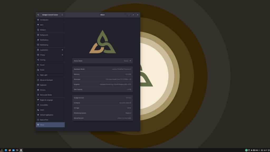This screenshot has height=152, width=270.
Task: Select Mouse & Touchpad settings
Action: [x=50, y=80]
